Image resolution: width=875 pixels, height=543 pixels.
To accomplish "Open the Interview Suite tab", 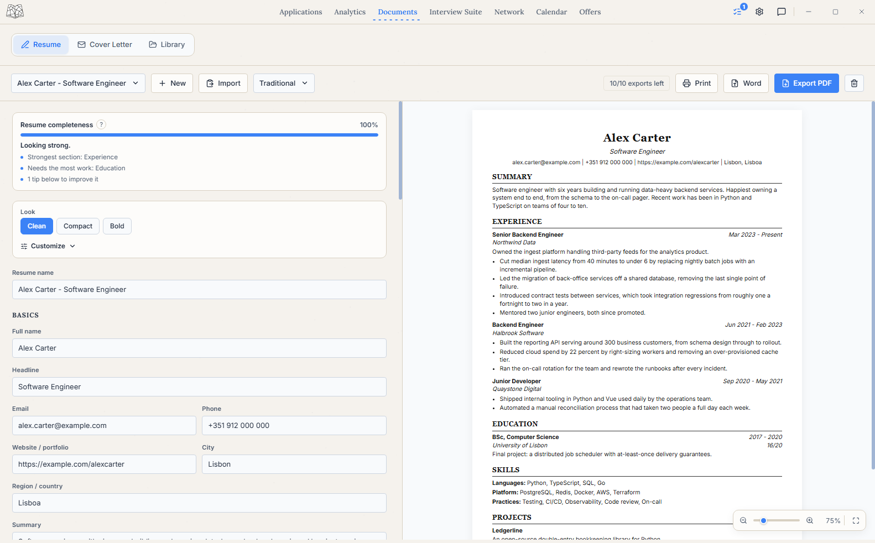I will point(456,12).
